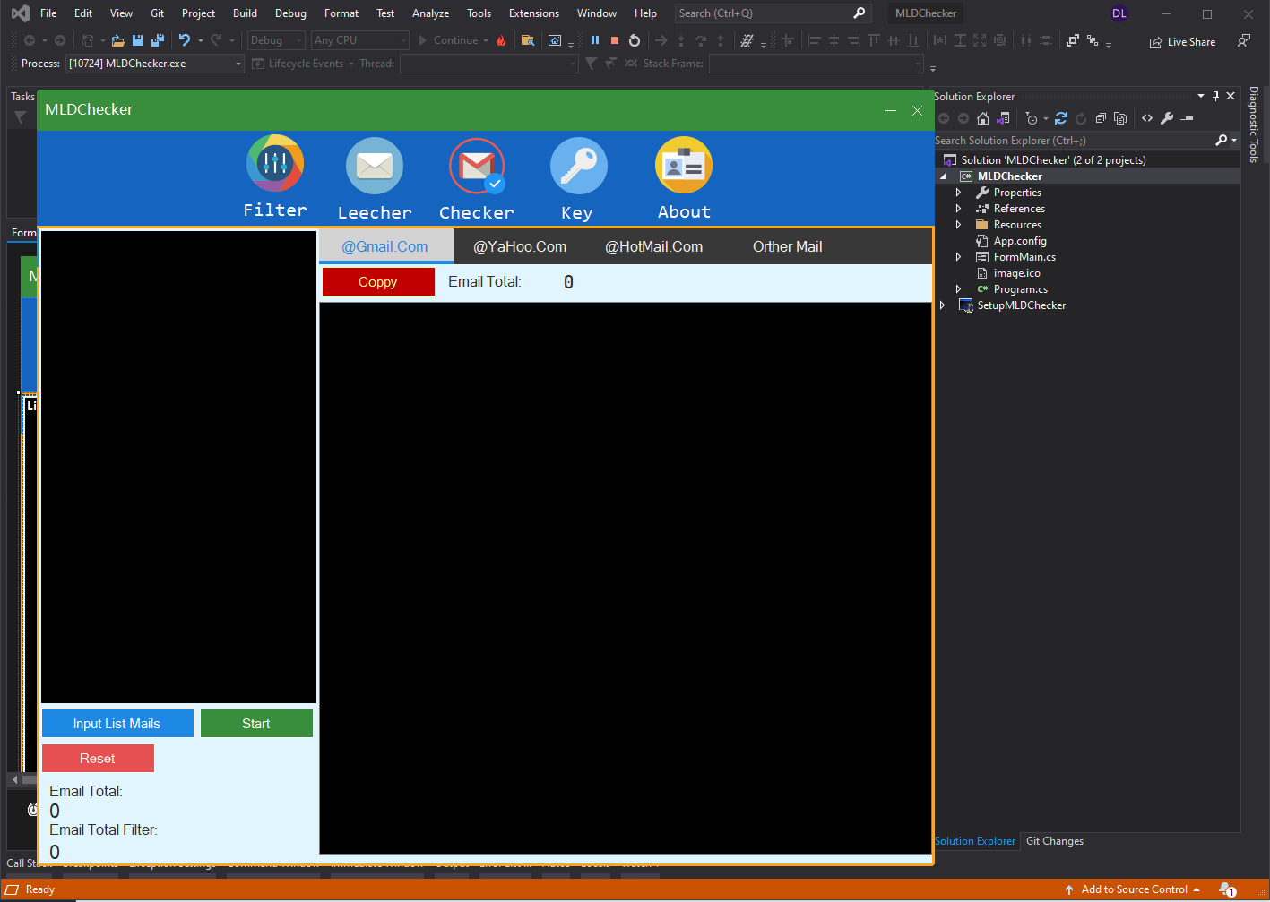Image resolution: width=1270 pixels, height=902 pixels.
Task: Expand the SetupMLDChecker project
Action: click(x=942, y=305)
